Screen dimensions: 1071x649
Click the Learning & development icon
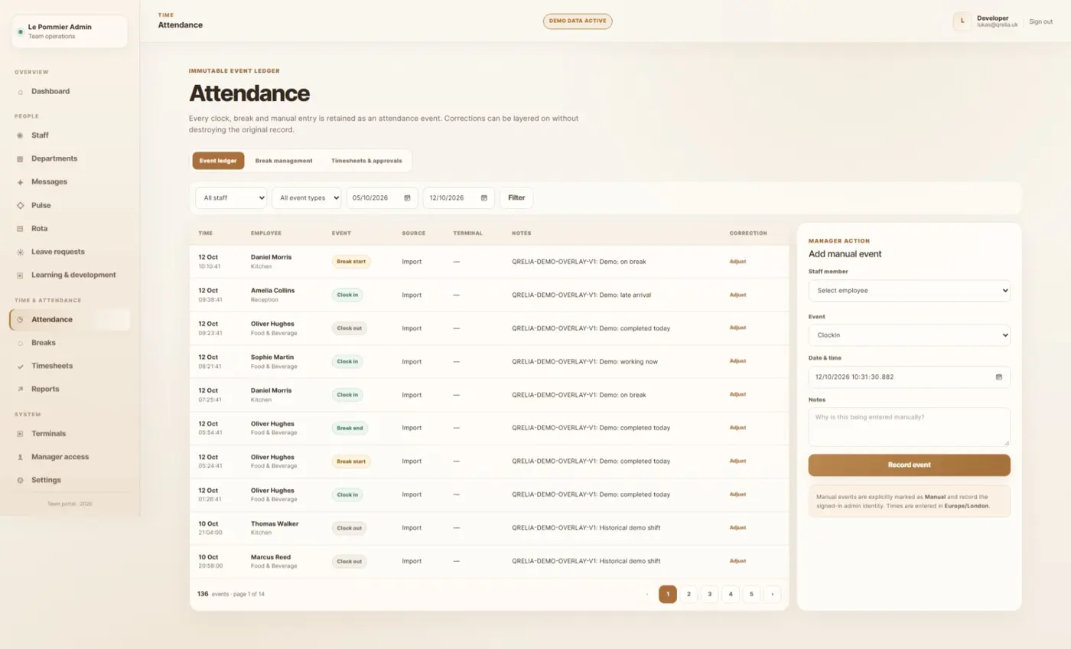[x=20, y=276]
